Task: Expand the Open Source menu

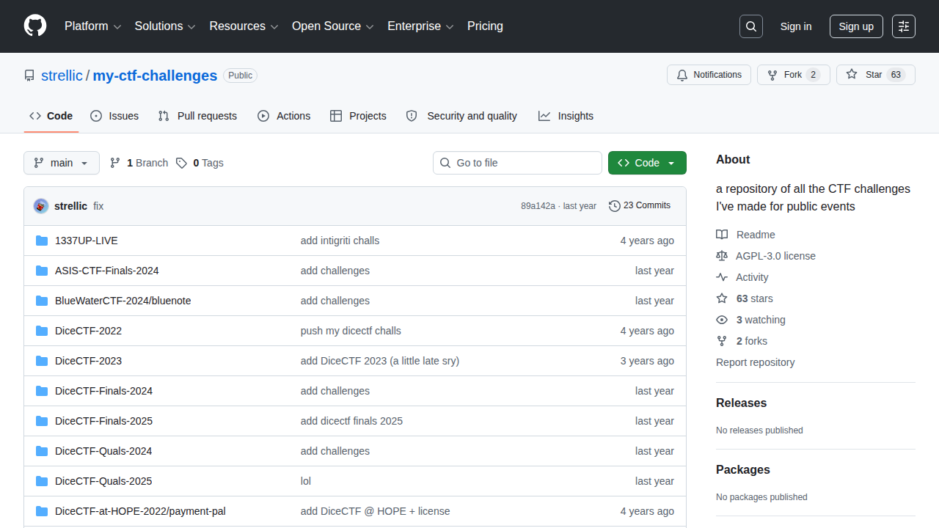Action: [333, 26]
